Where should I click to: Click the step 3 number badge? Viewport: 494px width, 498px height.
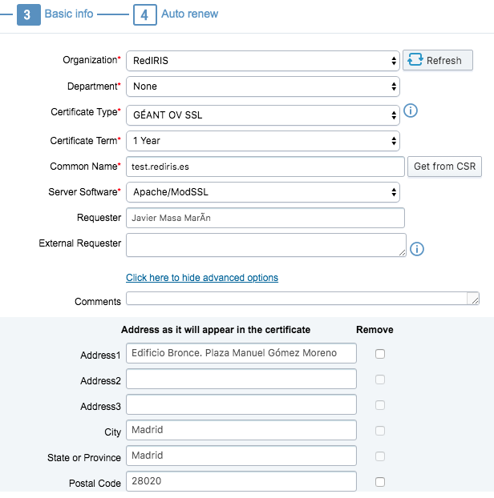coord(29,14)
